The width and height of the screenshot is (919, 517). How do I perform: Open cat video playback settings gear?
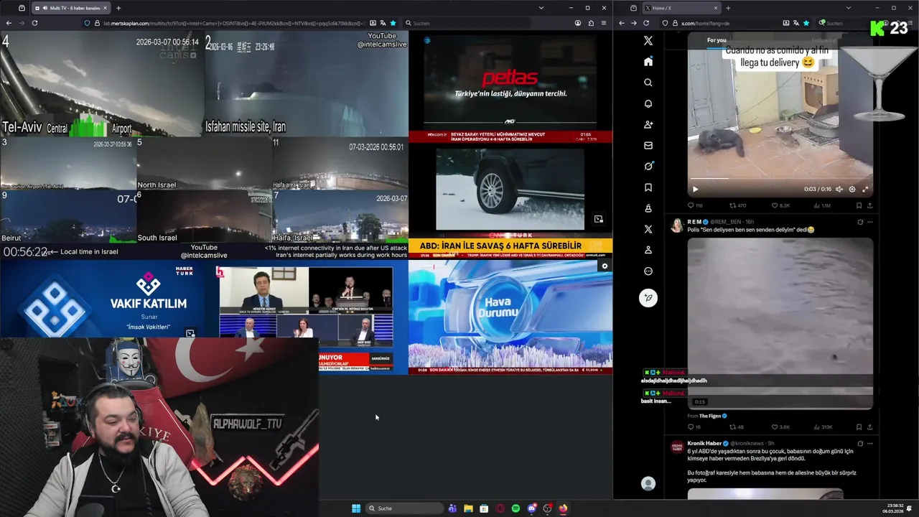pyautogui.click(x=852, y=190)
